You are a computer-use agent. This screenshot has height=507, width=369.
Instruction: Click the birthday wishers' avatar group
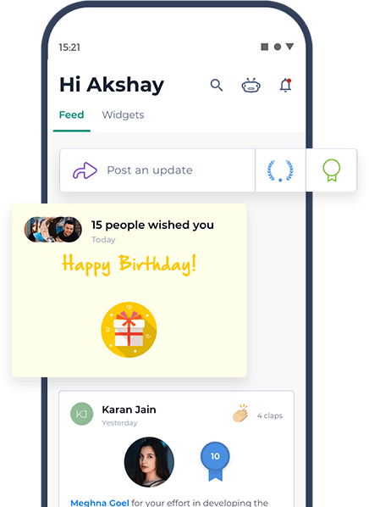point(53,230)
